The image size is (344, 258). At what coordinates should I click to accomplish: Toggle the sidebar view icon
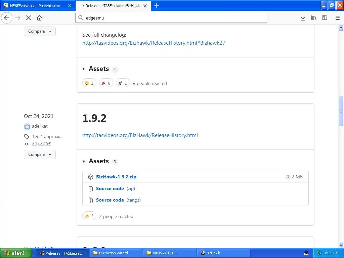(325, 18)
